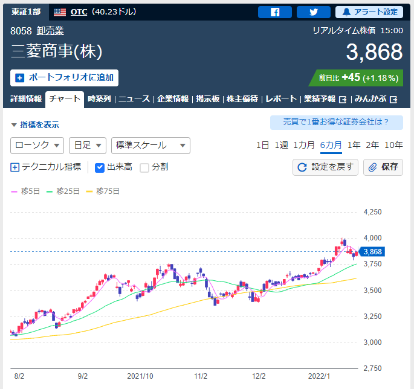Share on Twitter bird icon
This screenshot has width=414, height=389.
314,12
